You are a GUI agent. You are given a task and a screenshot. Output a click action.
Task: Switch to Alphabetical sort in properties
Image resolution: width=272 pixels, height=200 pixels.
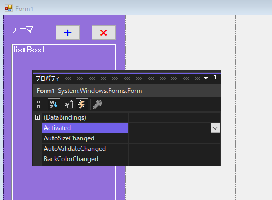[x=54, y=104]
